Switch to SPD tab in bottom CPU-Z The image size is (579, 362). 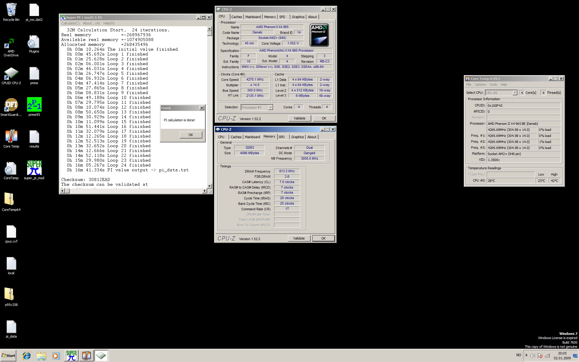(x=282, y=137)
